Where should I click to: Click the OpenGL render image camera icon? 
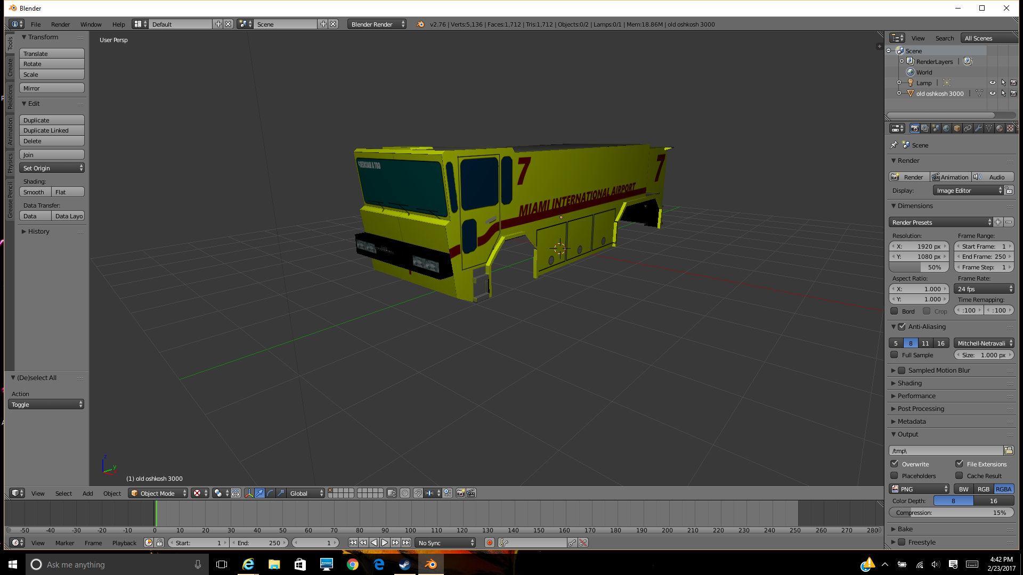(x=461, y=493)
